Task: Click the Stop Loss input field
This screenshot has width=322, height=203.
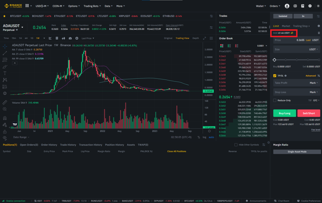Action: pos(297,92)
